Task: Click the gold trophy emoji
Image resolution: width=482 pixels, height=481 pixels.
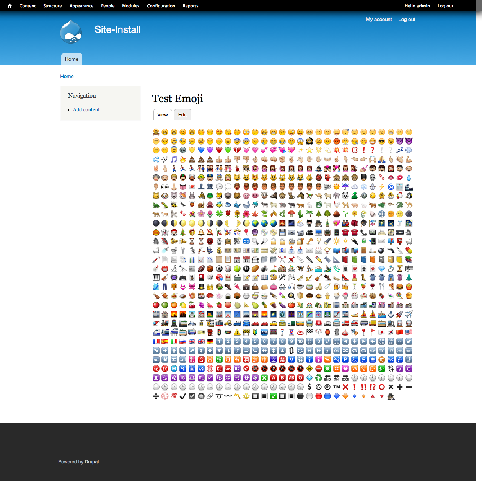Action: click(400, 269)
